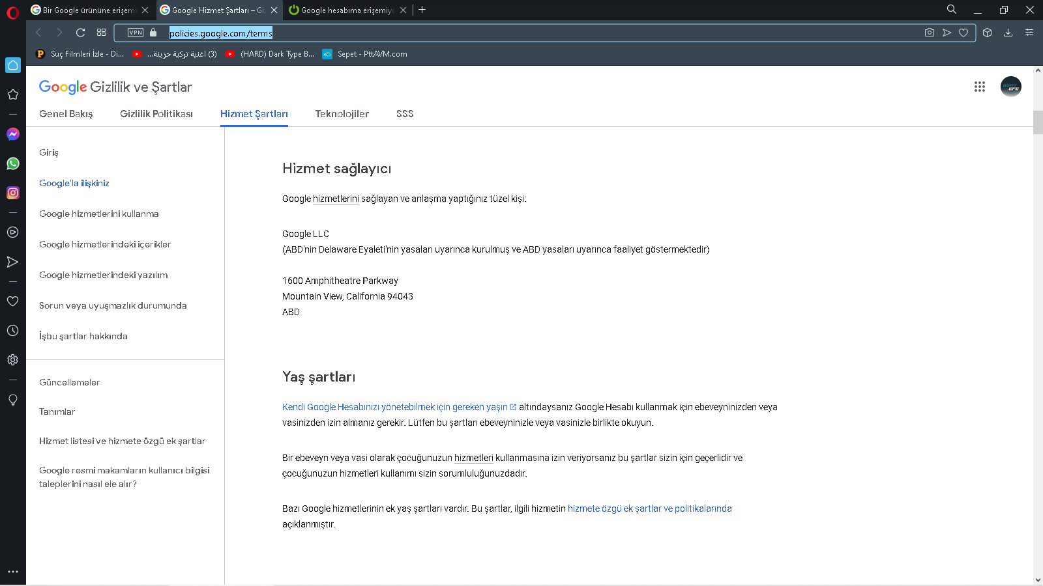
Task: Open Hizmet listesi ve hizmete özgü ek şartlar
Action: coord(123,441)
